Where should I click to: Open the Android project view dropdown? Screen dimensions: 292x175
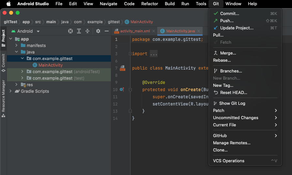pos(25,31)
